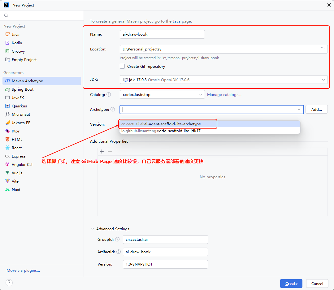This screenshot has height=290, width=334.
Task: Click the Create button
Action: coord(291,284)
